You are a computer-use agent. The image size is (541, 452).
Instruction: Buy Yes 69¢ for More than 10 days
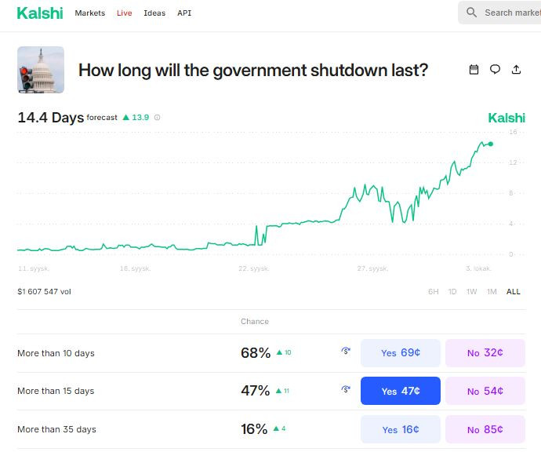(x=400, y=353)
